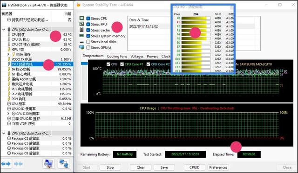Select the CPU 封装功耗 sensor row
Viewport: 298px width, 173px height.
click(37, 64)
